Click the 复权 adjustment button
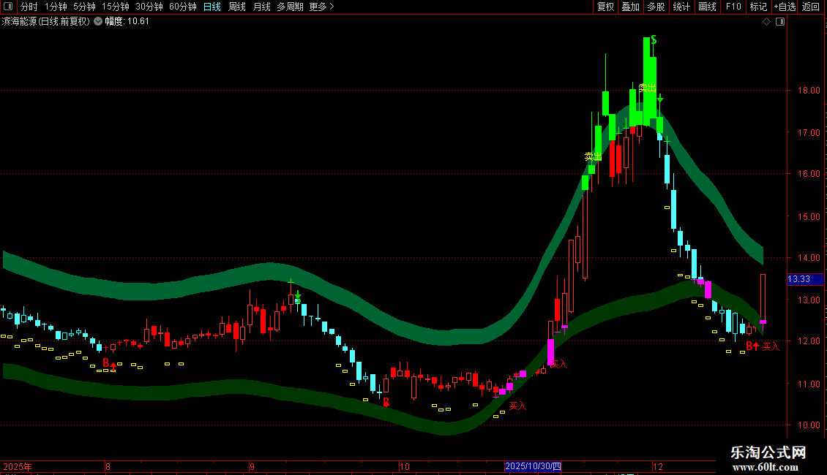827x475 pixels. [x=605, y=7]
